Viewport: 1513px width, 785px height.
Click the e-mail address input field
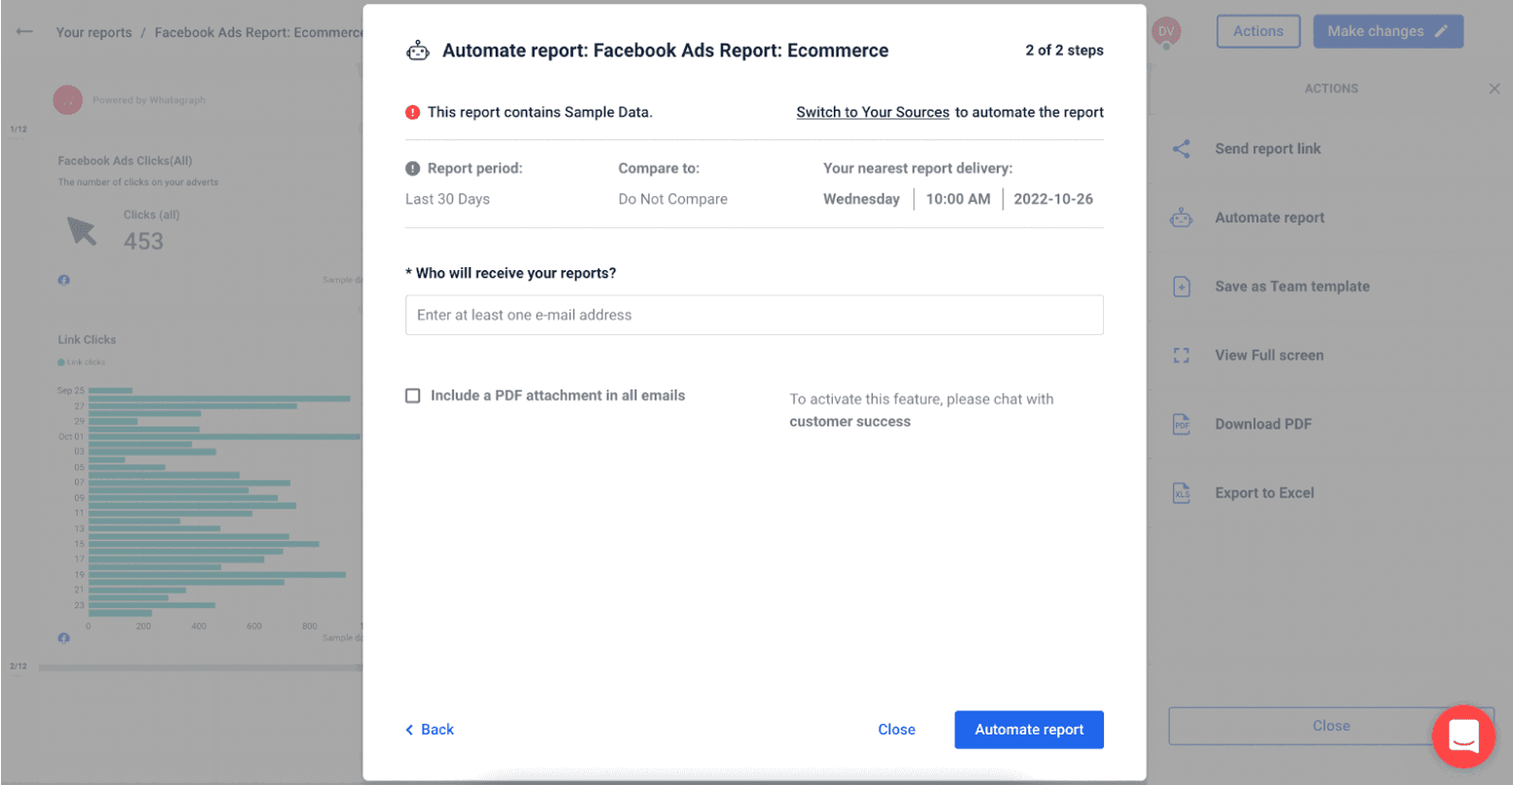click(x=754, y=315)
